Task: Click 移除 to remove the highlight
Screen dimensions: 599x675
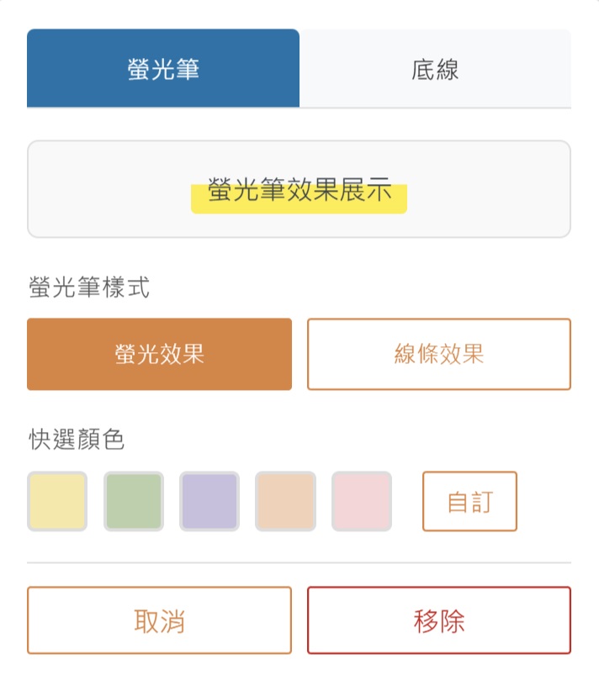Action: pyautogui.click(x=439, y=620)
